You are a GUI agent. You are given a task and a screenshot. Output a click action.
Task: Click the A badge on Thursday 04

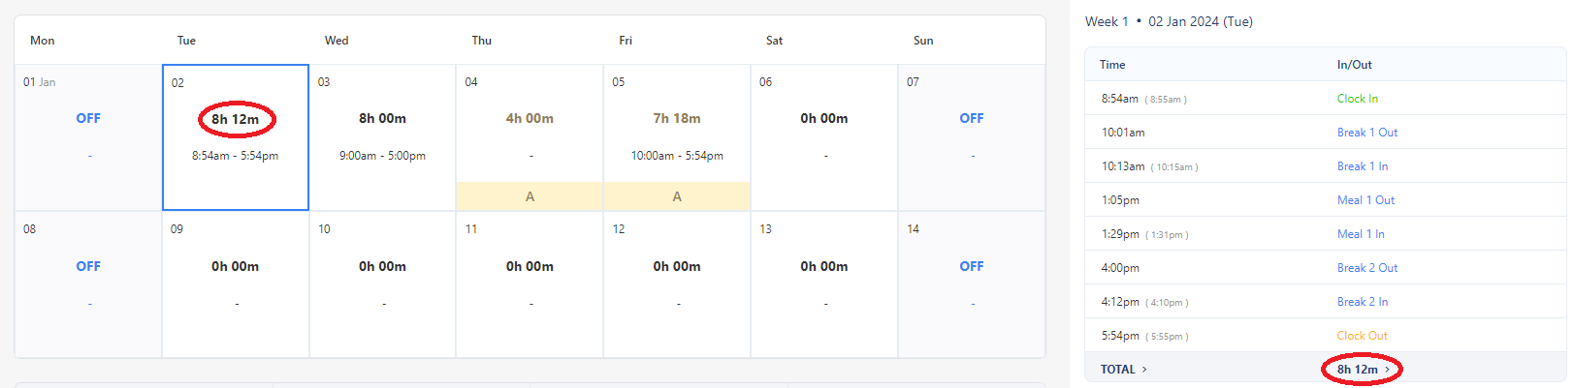tap(530, 196)
